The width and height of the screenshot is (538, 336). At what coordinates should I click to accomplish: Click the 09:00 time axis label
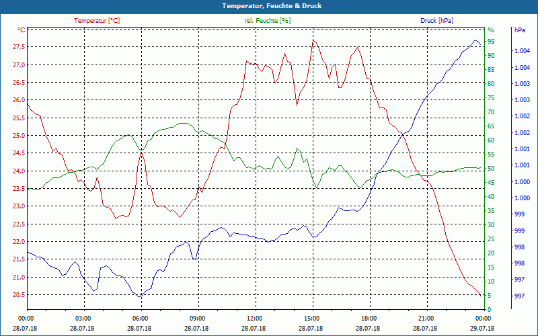coord(198,318)
